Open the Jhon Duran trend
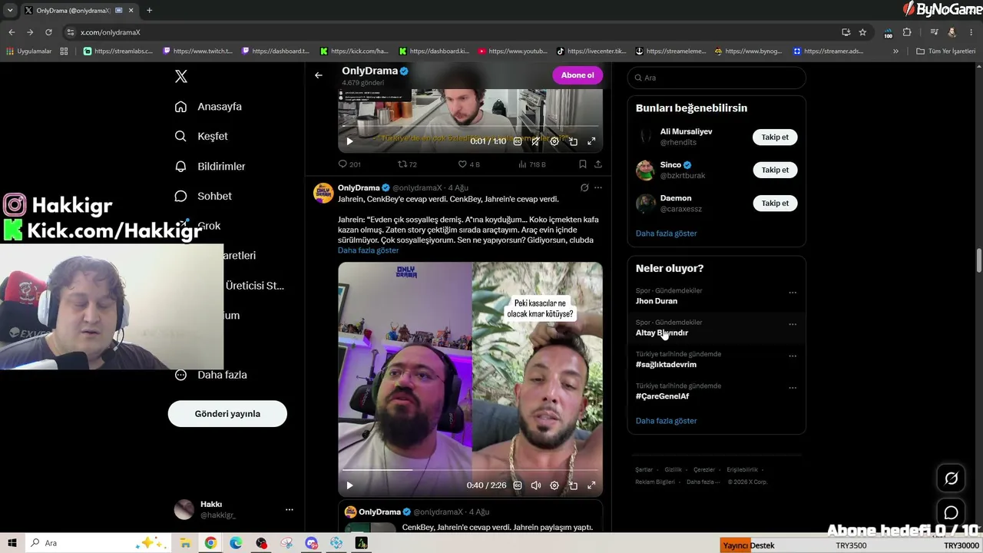This screenshot has width=983, height=553. (x=657, y=301)
